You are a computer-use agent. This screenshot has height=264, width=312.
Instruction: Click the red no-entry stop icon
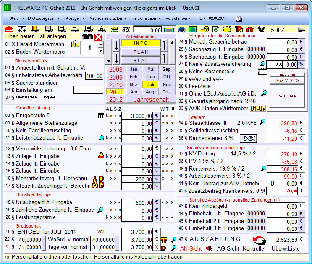click(x=9, y=30)
